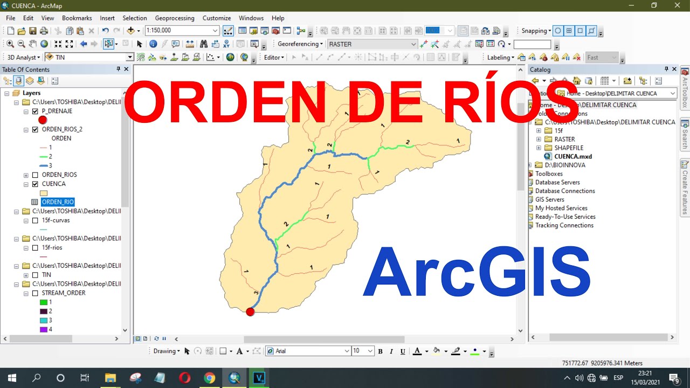
Task: Uncheck the ORDEN_RIOS_2 layer checkbox
Action: pyautogui.click(x=35, y=130)
